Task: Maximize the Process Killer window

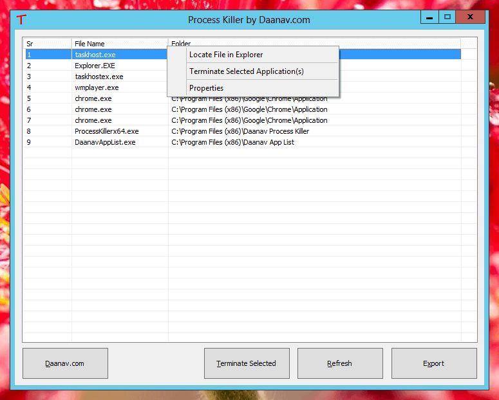Action: tap(447, 17)
